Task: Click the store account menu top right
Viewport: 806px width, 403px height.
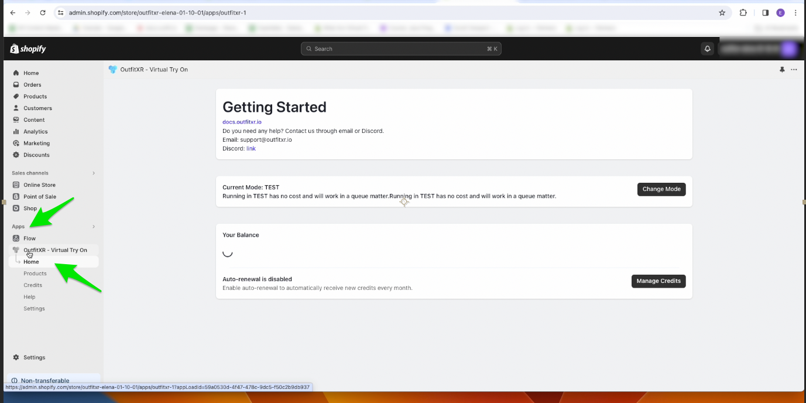Action: click(x=759, y=49)
